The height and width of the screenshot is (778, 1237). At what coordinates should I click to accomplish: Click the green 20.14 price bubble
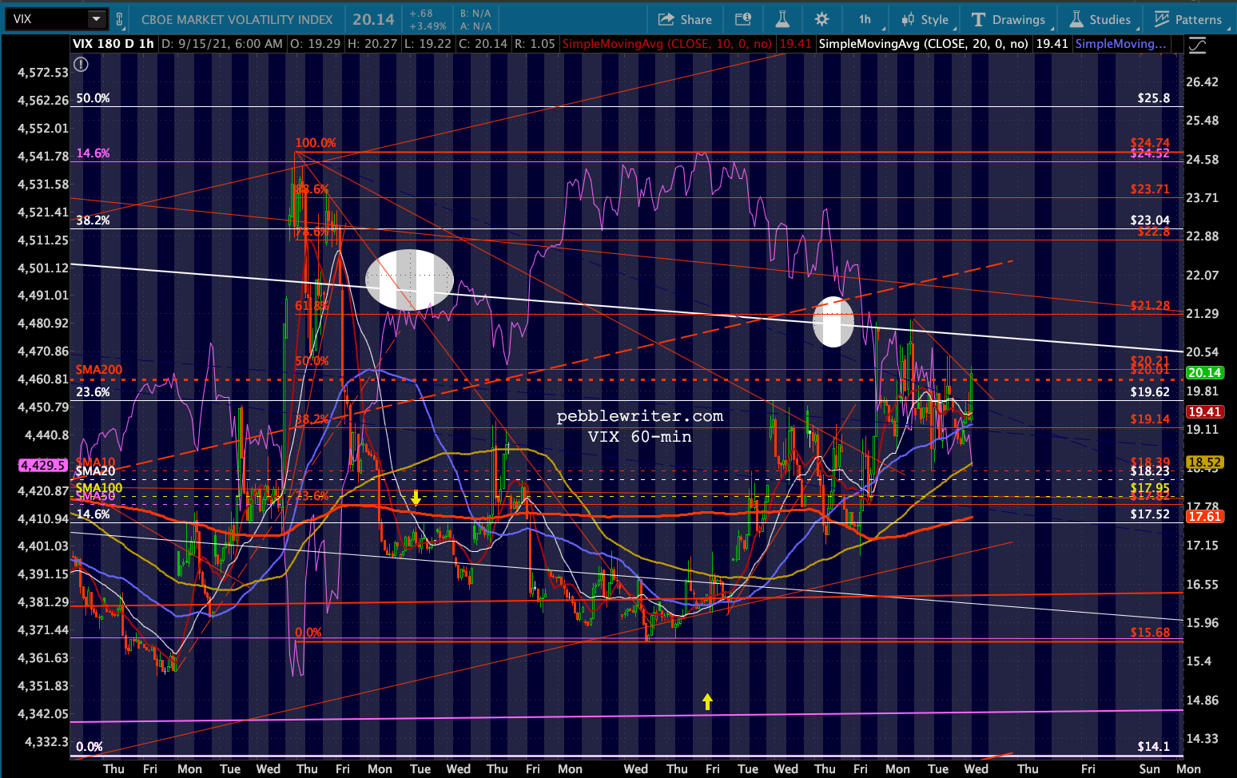(x=1204, y=373)
